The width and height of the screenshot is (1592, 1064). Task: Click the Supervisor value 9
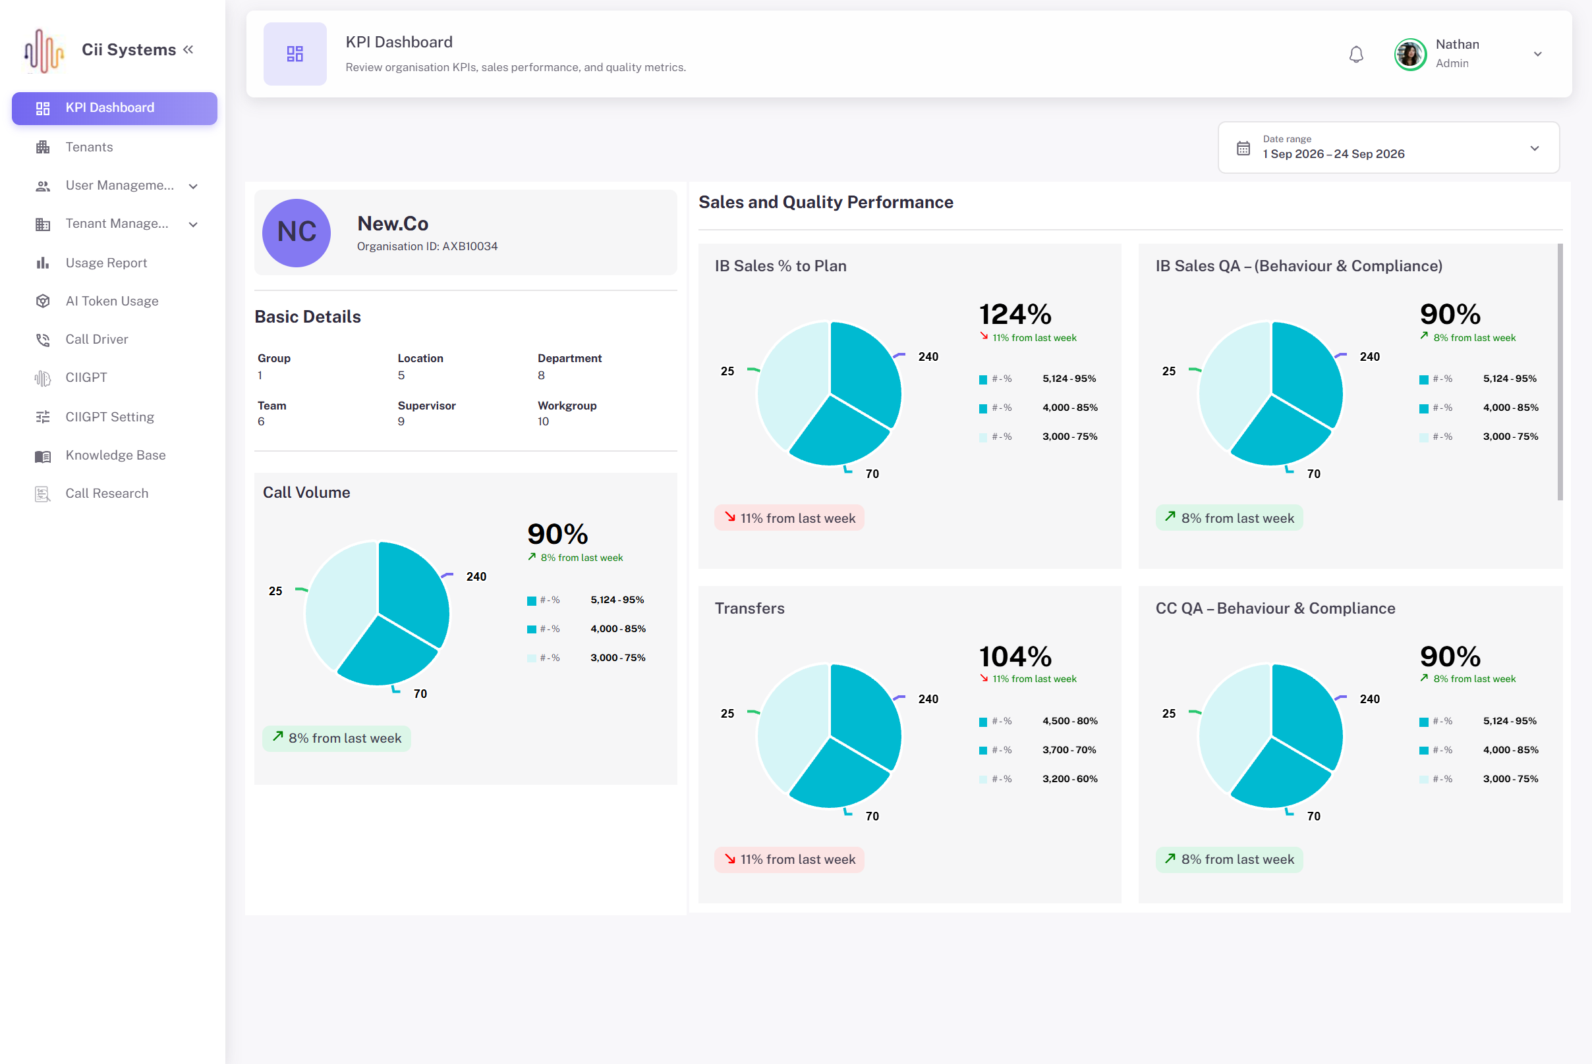pyautogui.click(x=401, y=421)
